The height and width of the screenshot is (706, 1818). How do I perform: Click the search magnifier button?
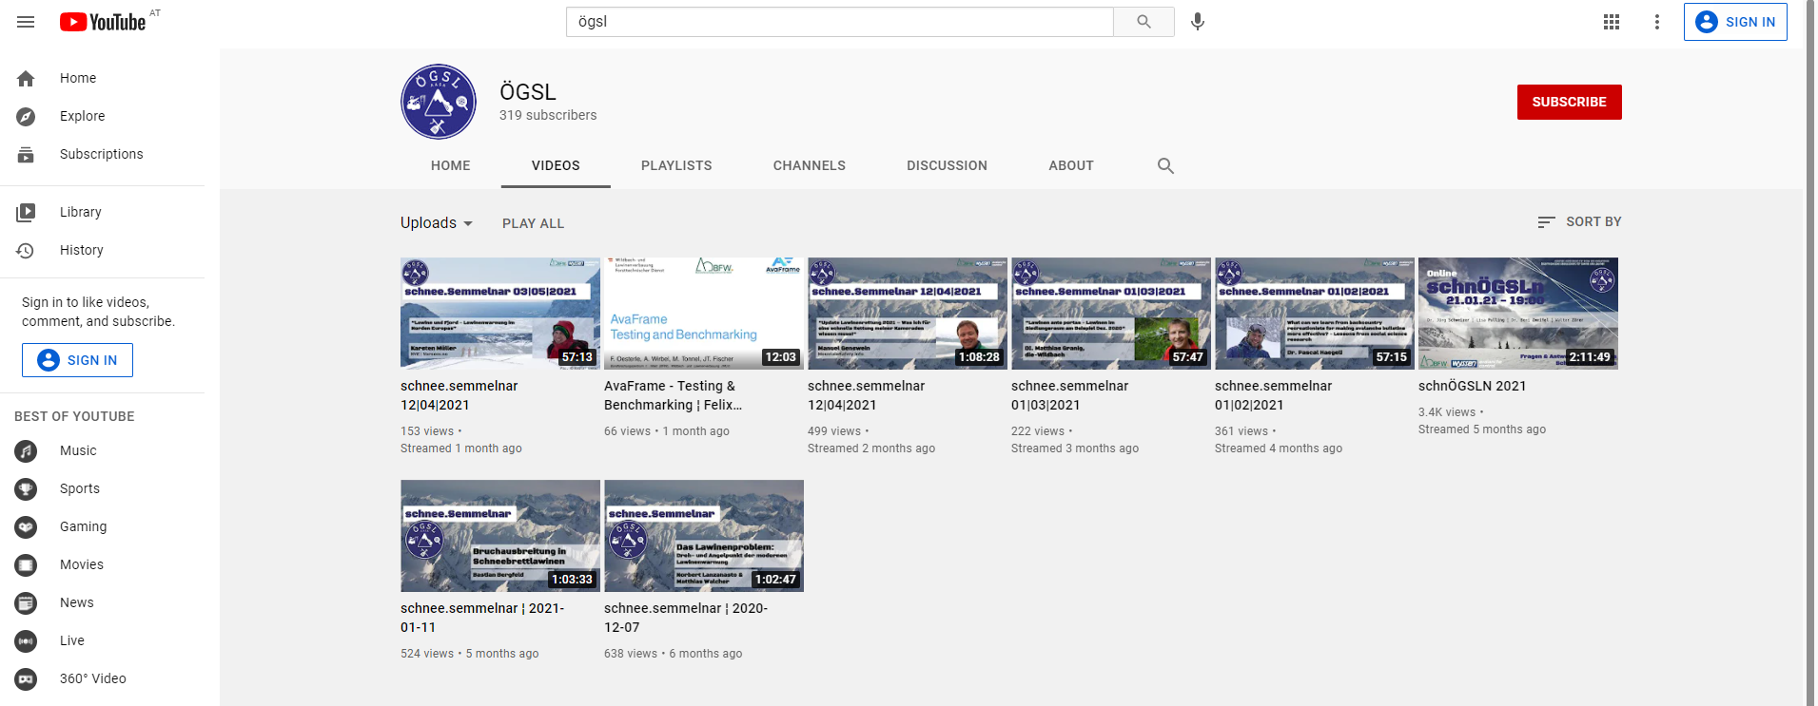[x=1144, y=22]
